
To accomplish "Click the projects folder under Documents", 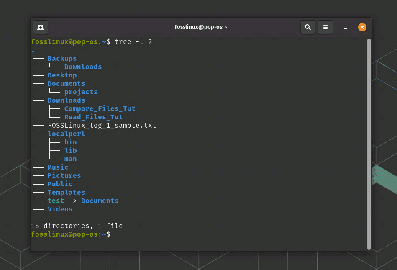I will 81,92.
